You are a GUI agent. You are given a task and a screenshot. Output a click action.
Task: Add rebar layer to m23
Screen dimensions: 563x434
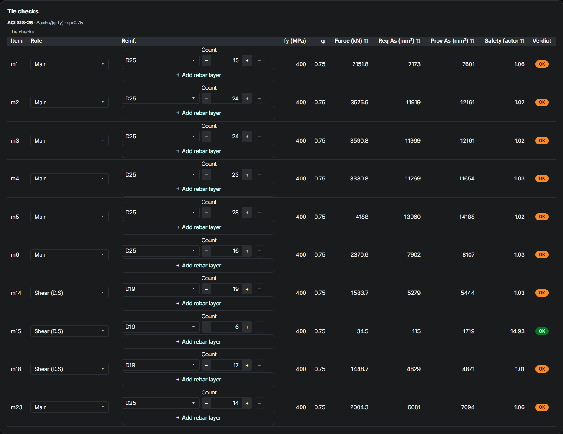[x=198, y=418]
